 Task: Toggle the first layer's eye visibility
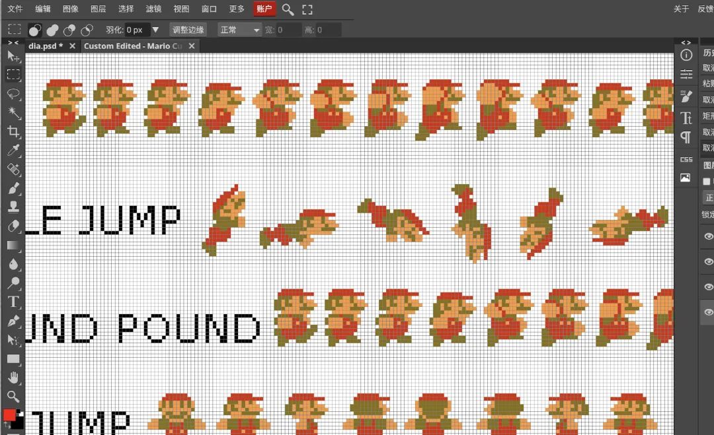click(x=709, y=236)
